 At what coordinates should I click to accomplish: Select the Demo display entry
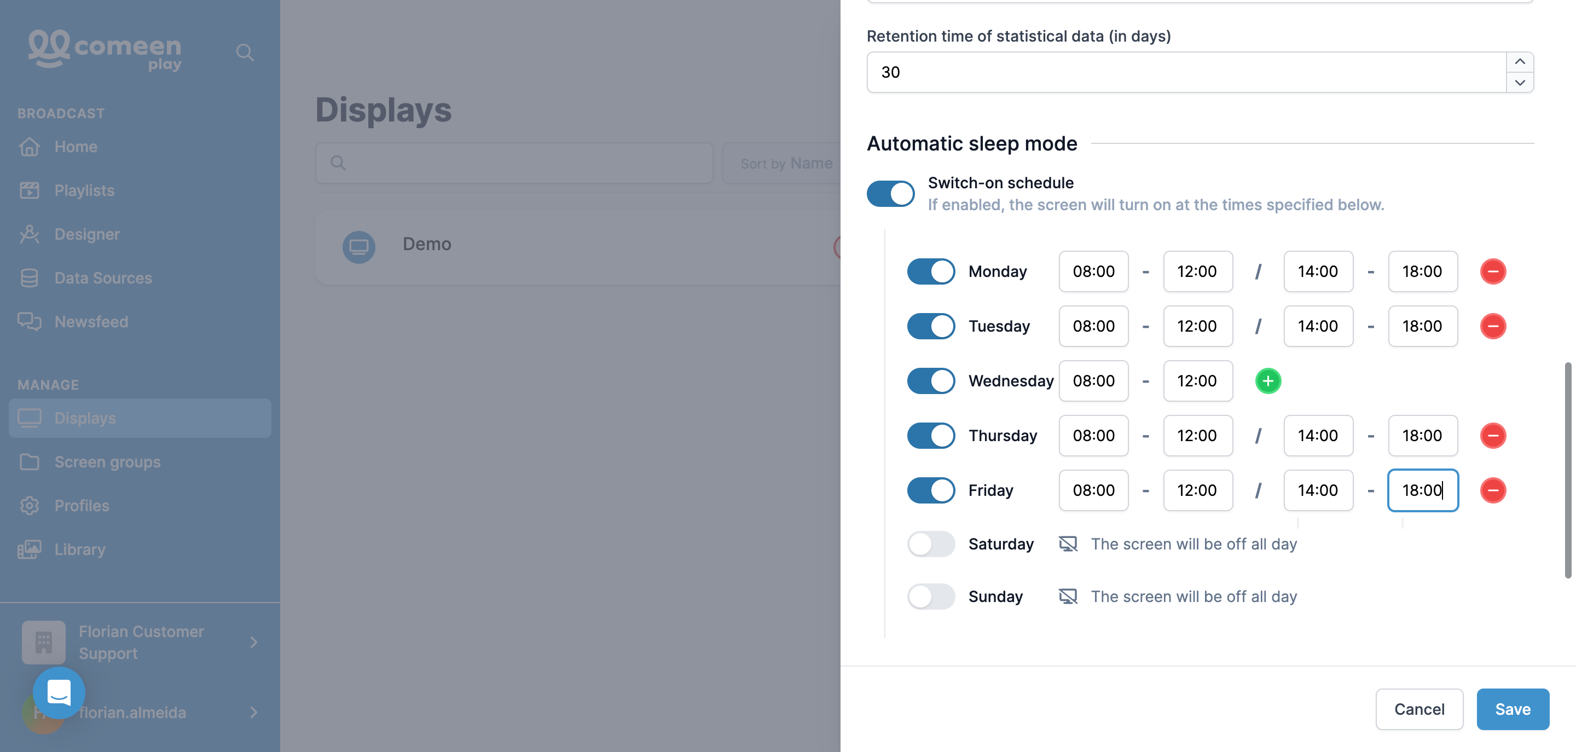coord(577,247)
